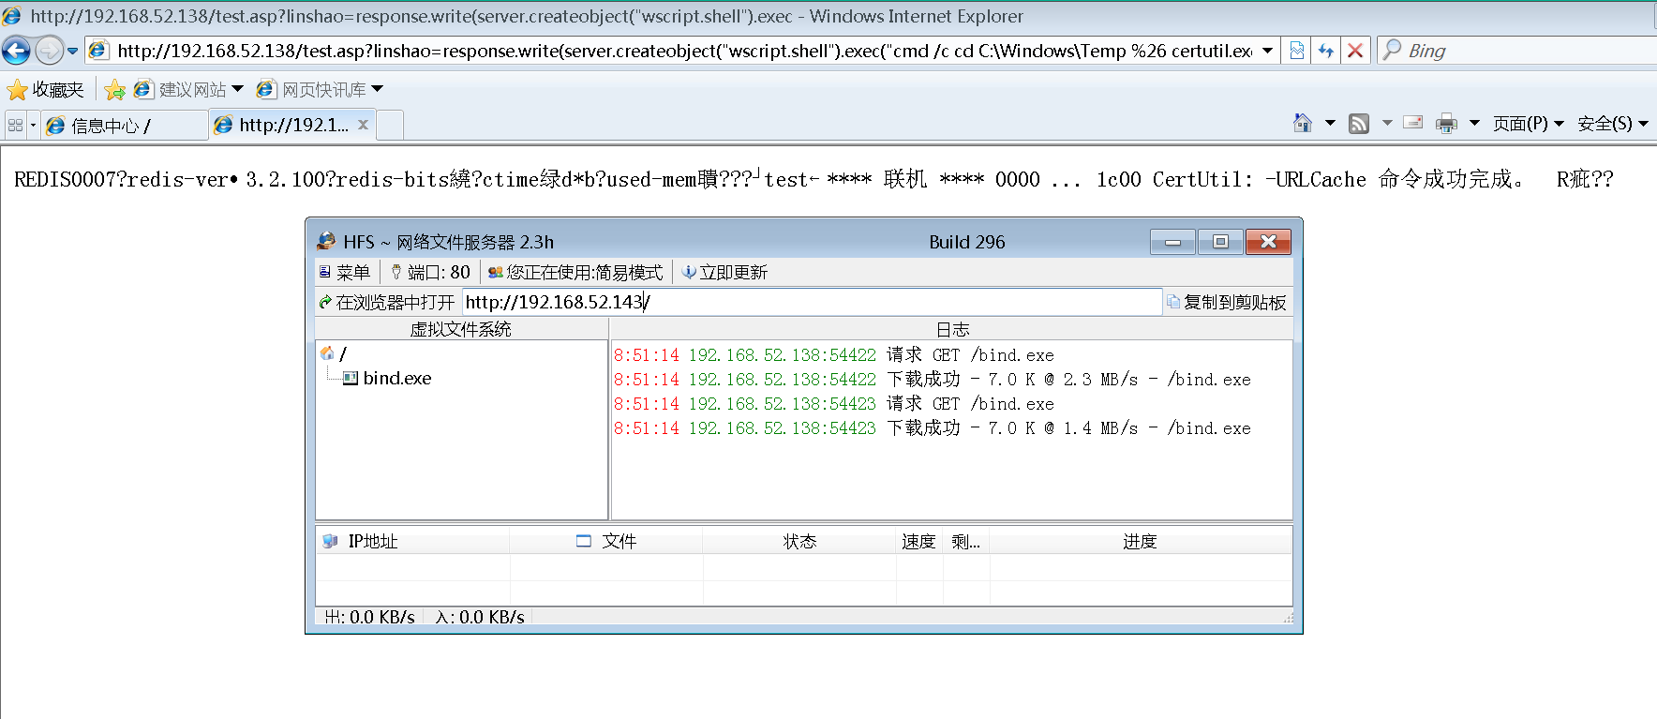Image resolution: width=1657 pixels, height=719 pixels.
Task: Expand the 建议网站 dropdown arrow
Action: 238,89
